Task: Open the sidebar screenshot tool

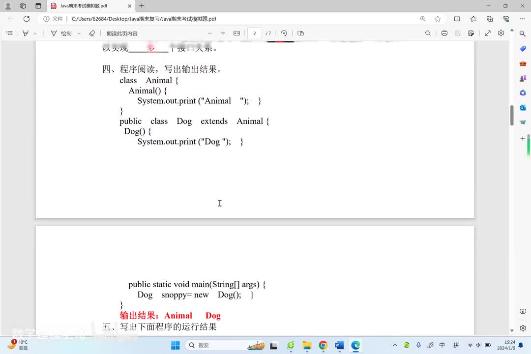Action: click(x=523, y=311)
